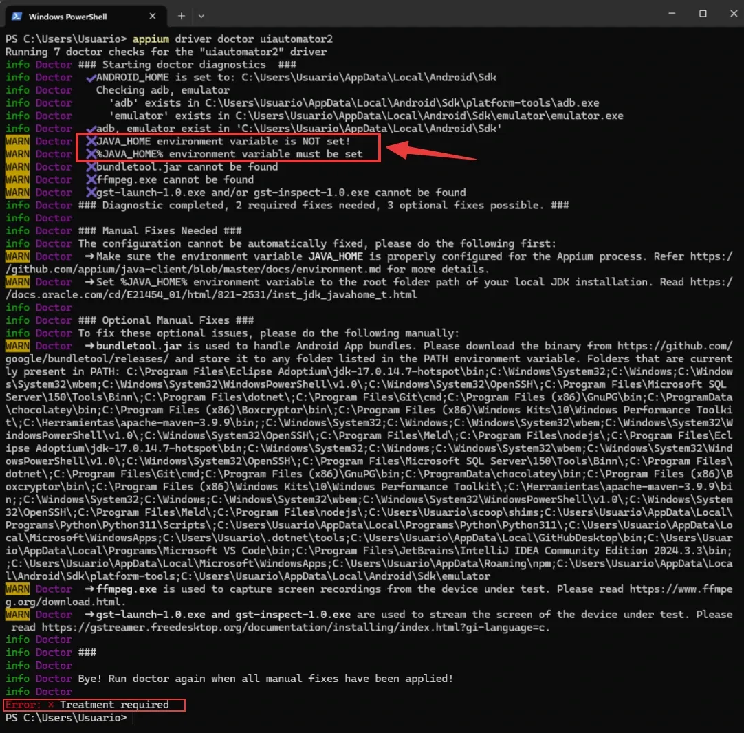This screenshot has height=733, width=744.
Task: Click 'To fix these optional issues' line
Action: coord(269,333)
